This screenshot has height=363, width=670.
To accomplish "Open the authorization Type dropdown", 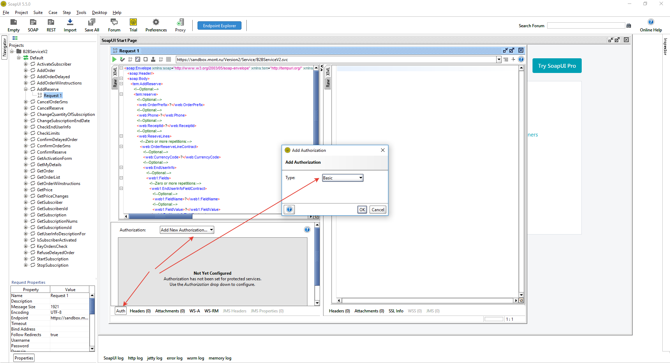I will pos(360,178).
